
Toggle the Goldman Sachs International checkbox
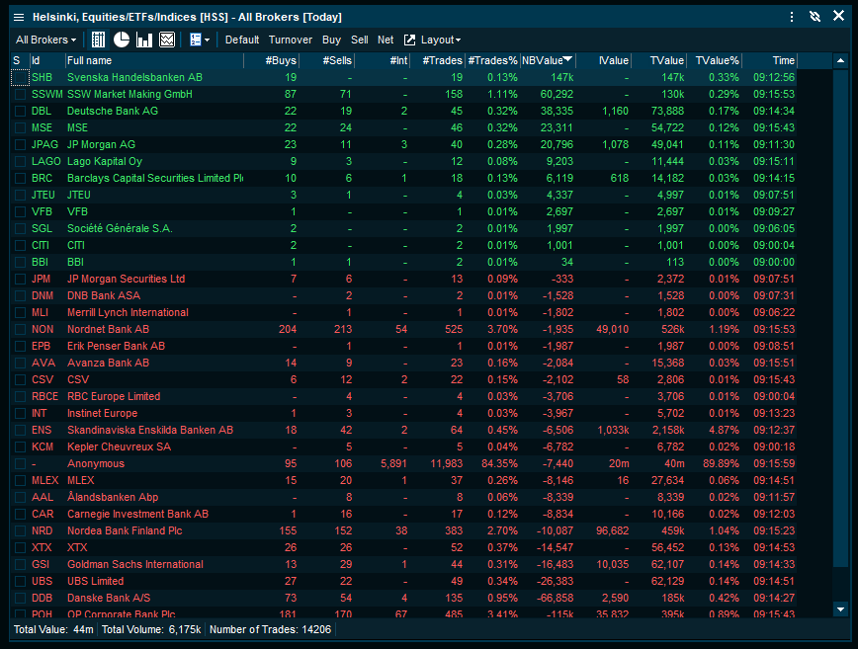click(x=20, y=564)
